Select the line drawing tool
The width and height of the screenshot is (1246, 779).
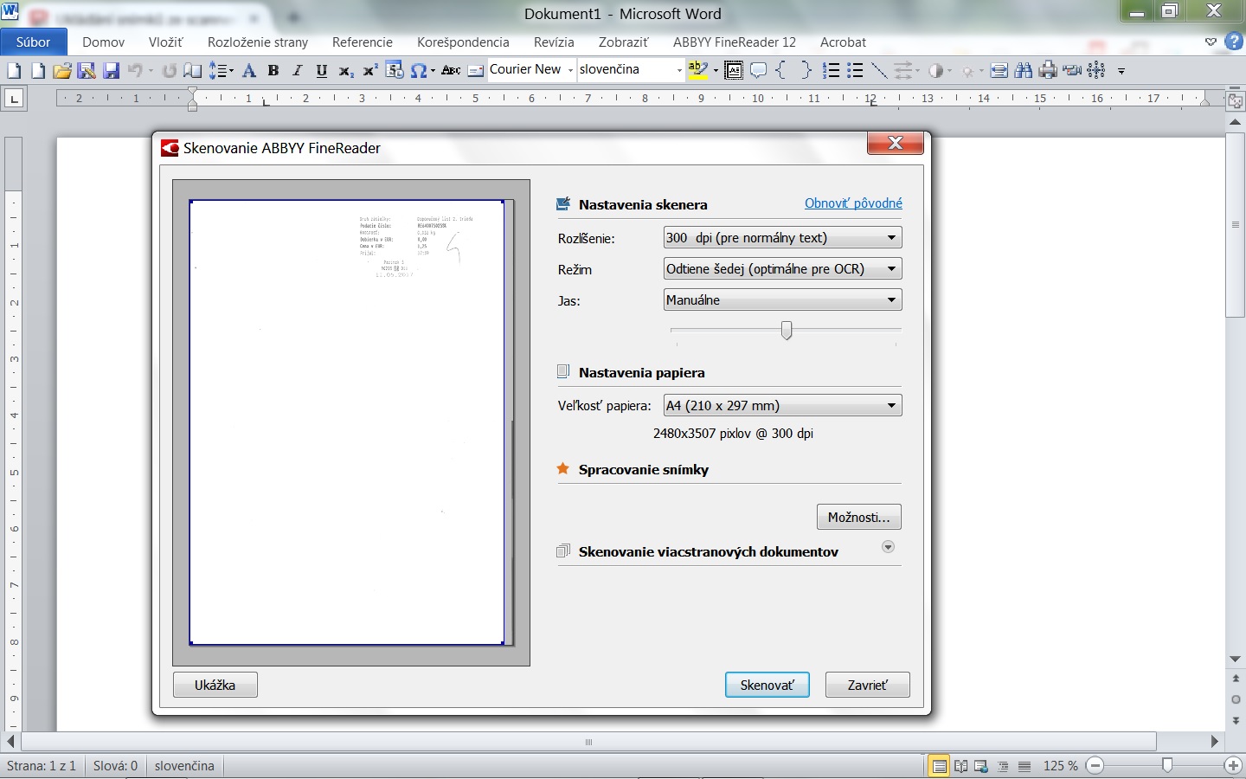coord(880,71)
